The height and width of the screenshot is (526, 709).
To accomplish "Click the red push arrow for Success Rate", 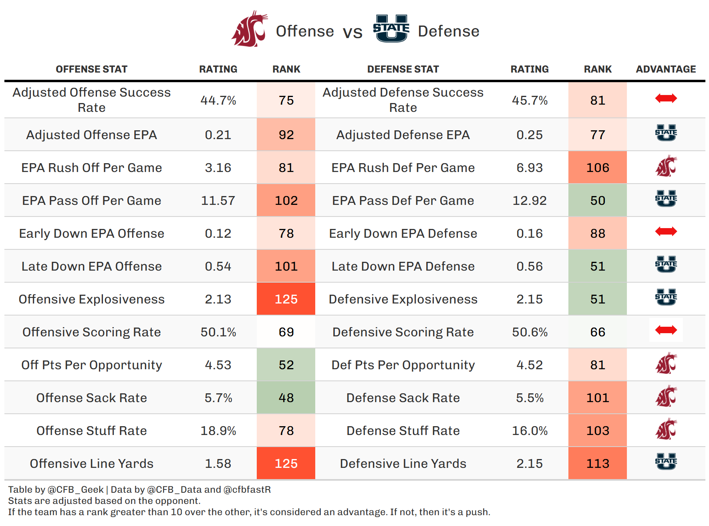I will 666,98.
